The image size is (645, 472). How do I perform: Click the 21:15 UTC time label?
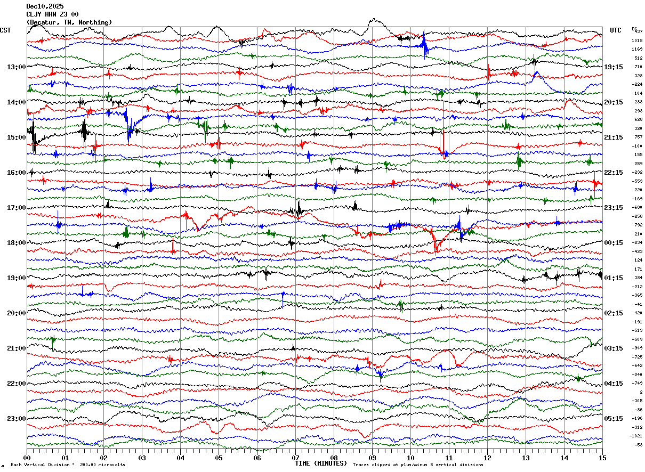tap(614, 137)
